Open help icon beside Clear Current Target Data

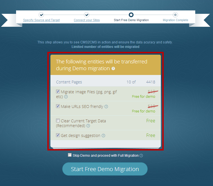click(88, 126)
